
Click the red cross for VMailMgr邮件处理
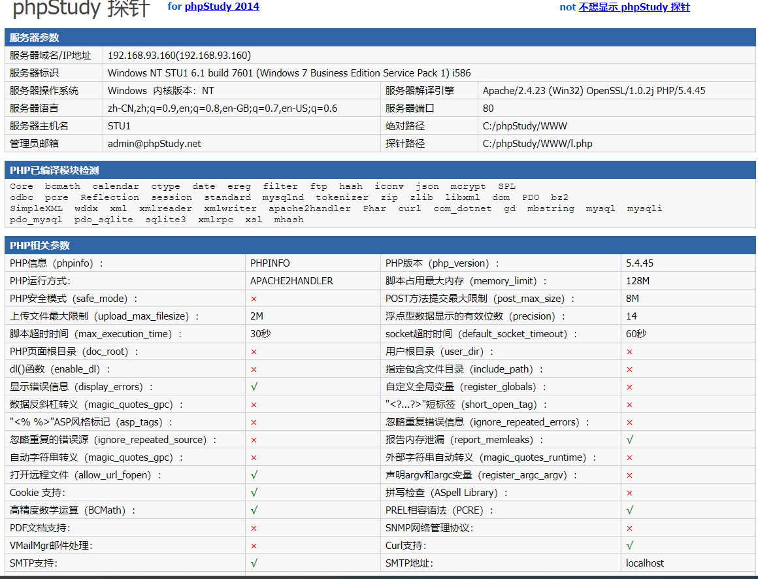click(254, 546)
